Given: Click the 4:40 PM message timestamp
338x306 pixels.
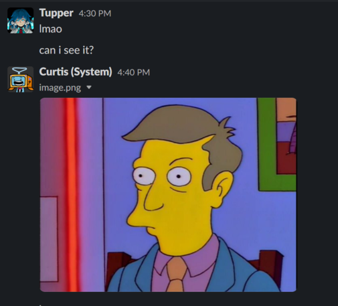Looking at the screenshot, I should [x=134, y=72].
